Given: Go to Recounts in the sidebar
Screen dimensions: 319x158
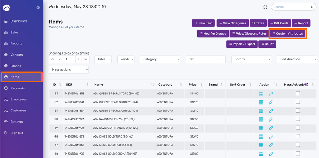Looking at the screenshot, I should coord(17,88).
